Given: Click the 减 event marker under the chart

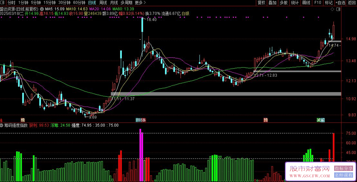Looking at the screenshot, I should click(x=318, y=120).
